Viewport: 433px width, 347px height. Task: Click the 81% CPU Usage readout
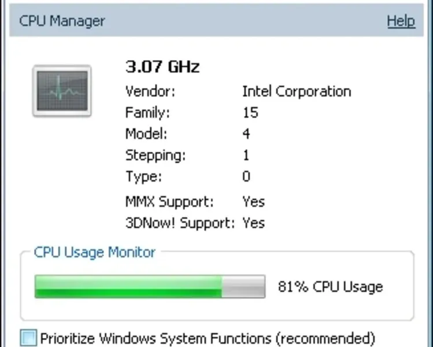(330, 287)
